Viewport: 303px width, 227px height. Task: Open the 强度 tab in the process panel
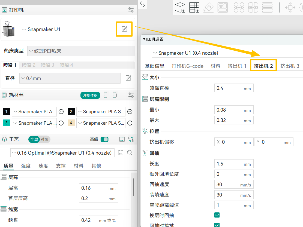(x=26, y=165)
